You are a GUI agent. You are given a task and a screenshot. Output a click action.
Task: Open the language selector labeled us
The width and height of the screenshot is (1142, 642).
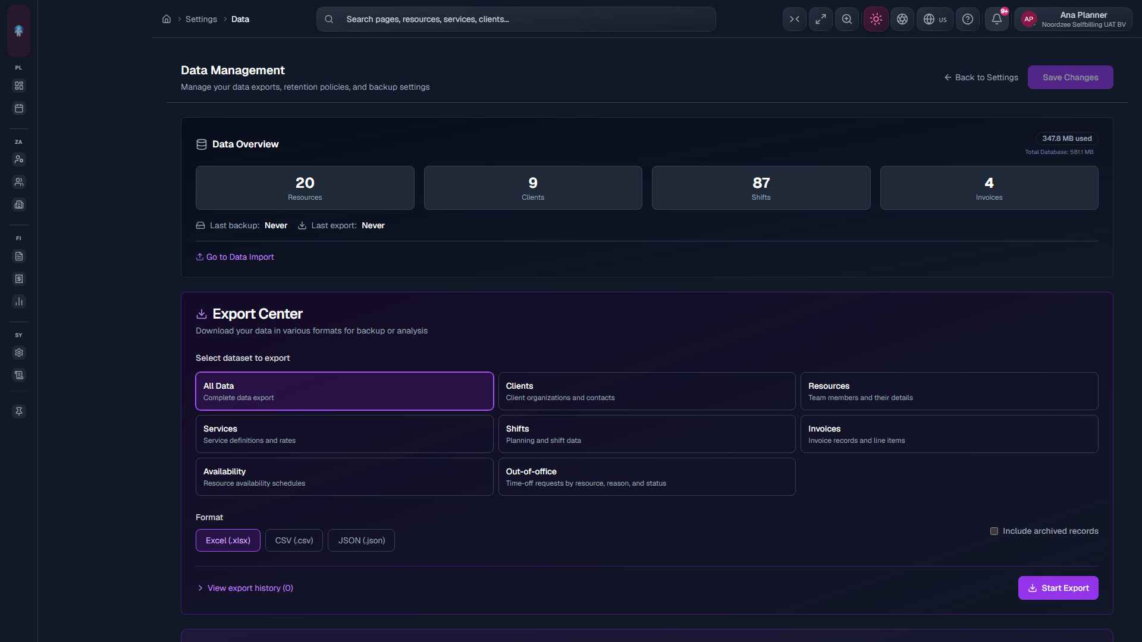pyautogui.click(x=935, y=19)
